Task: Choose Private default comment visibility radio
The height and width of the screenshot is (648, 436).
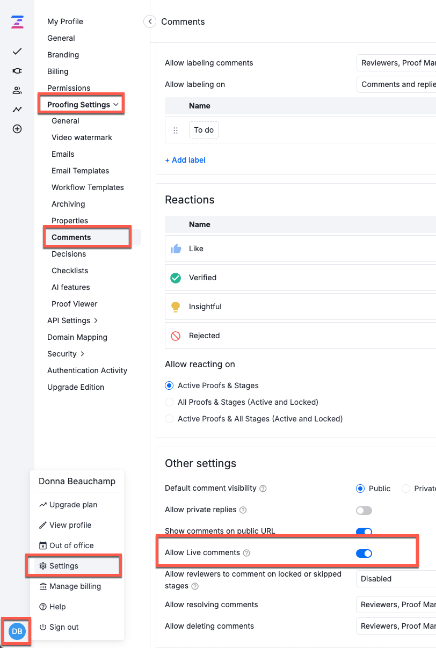Action: point(406,489)
